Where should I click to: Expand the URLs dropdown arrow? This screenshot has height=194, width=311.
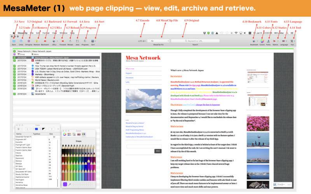coord(57,41)
